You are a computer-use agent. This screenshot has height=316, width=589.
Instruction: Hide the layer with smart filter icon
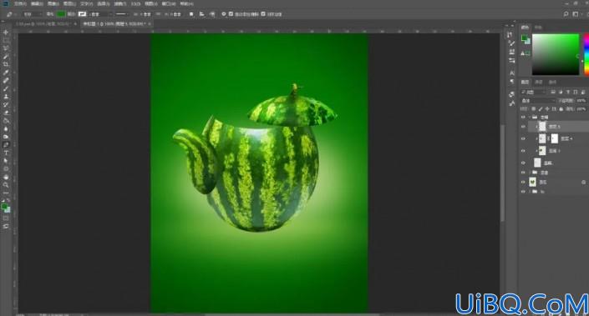coord(523,182)
